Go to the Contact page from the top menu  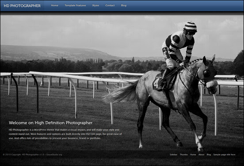click(110, 5)
